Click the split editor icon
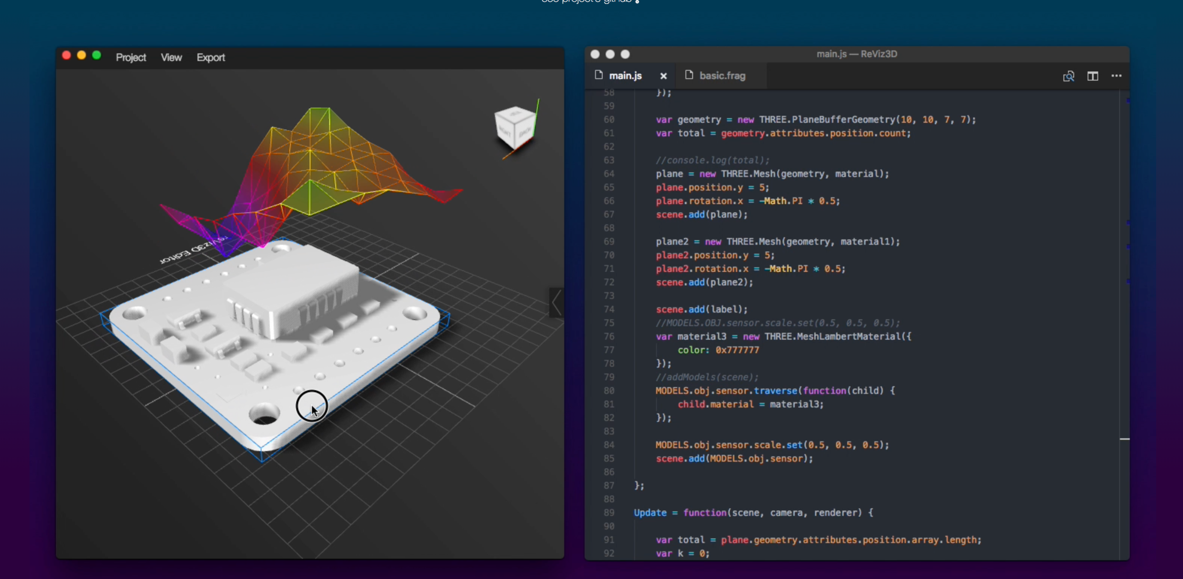Image resolution: width=1183 pixels, height=579 pixels. (x=1092, y=76)
